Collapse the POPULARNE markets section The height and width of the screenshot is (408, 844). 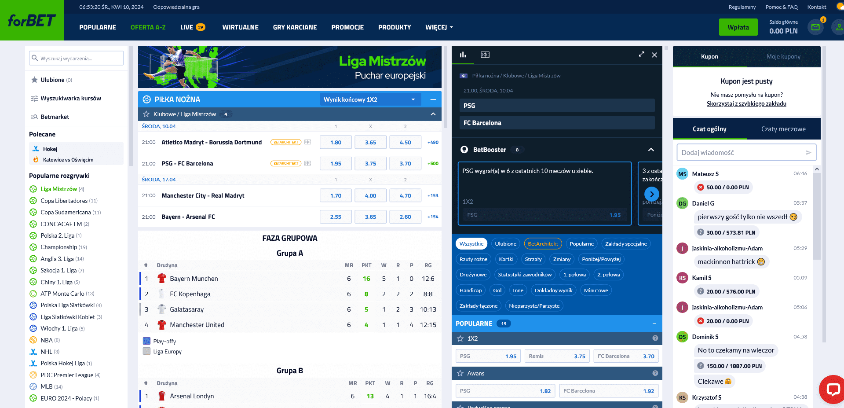[x=654, y=323]
